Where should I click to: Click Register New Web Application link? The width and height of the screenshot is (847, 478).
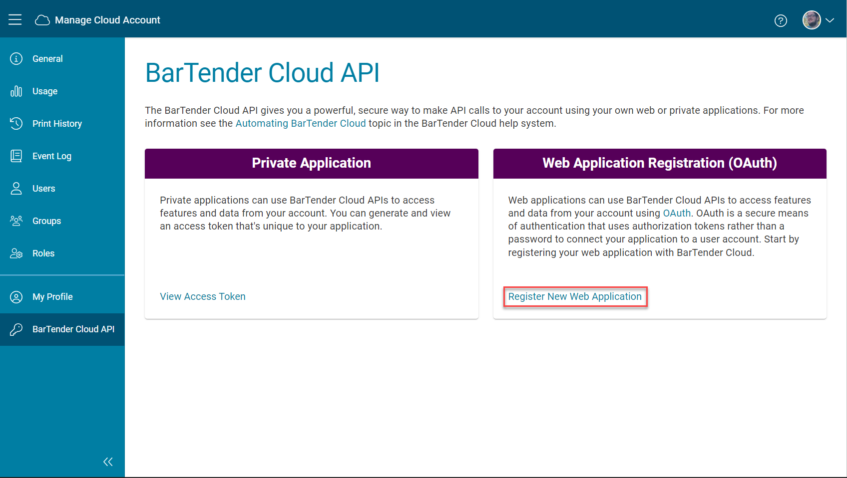(575, 296)
